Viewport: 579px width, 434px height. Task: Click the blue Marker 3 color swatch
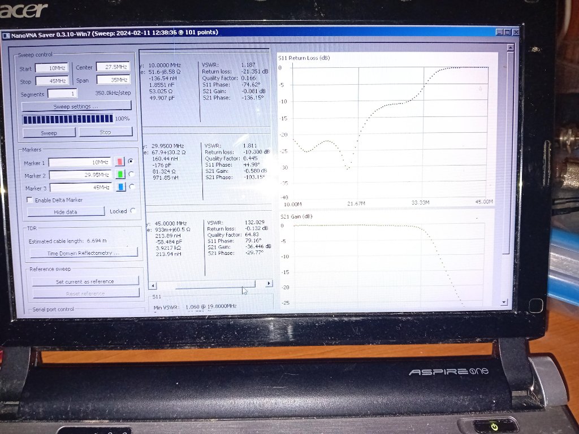coord(120,187)
